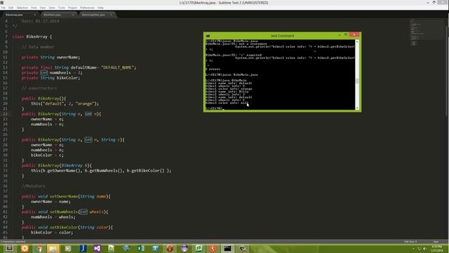
Task: Open the Help menu
Action: click(x=100, y=8)
